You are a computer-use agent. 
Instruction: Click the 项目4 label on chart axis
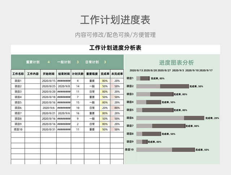[130, 102]
